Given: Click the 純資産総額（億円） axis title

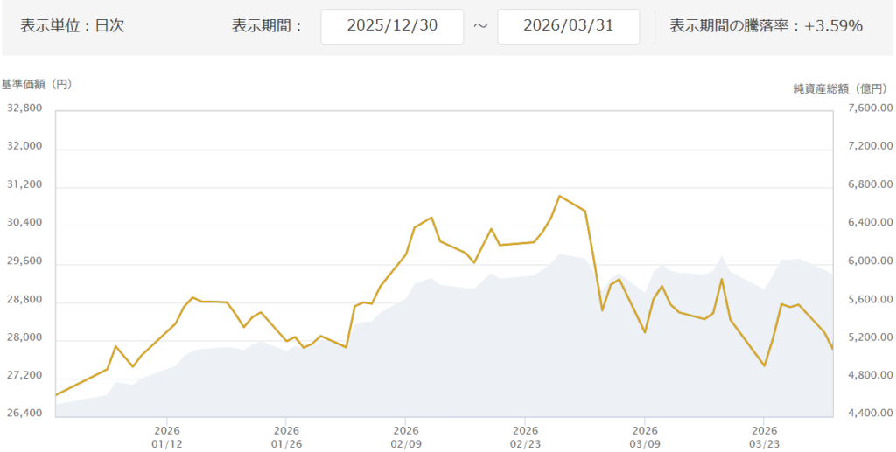Looking at the screenshot, I should [x=839, y=88].
